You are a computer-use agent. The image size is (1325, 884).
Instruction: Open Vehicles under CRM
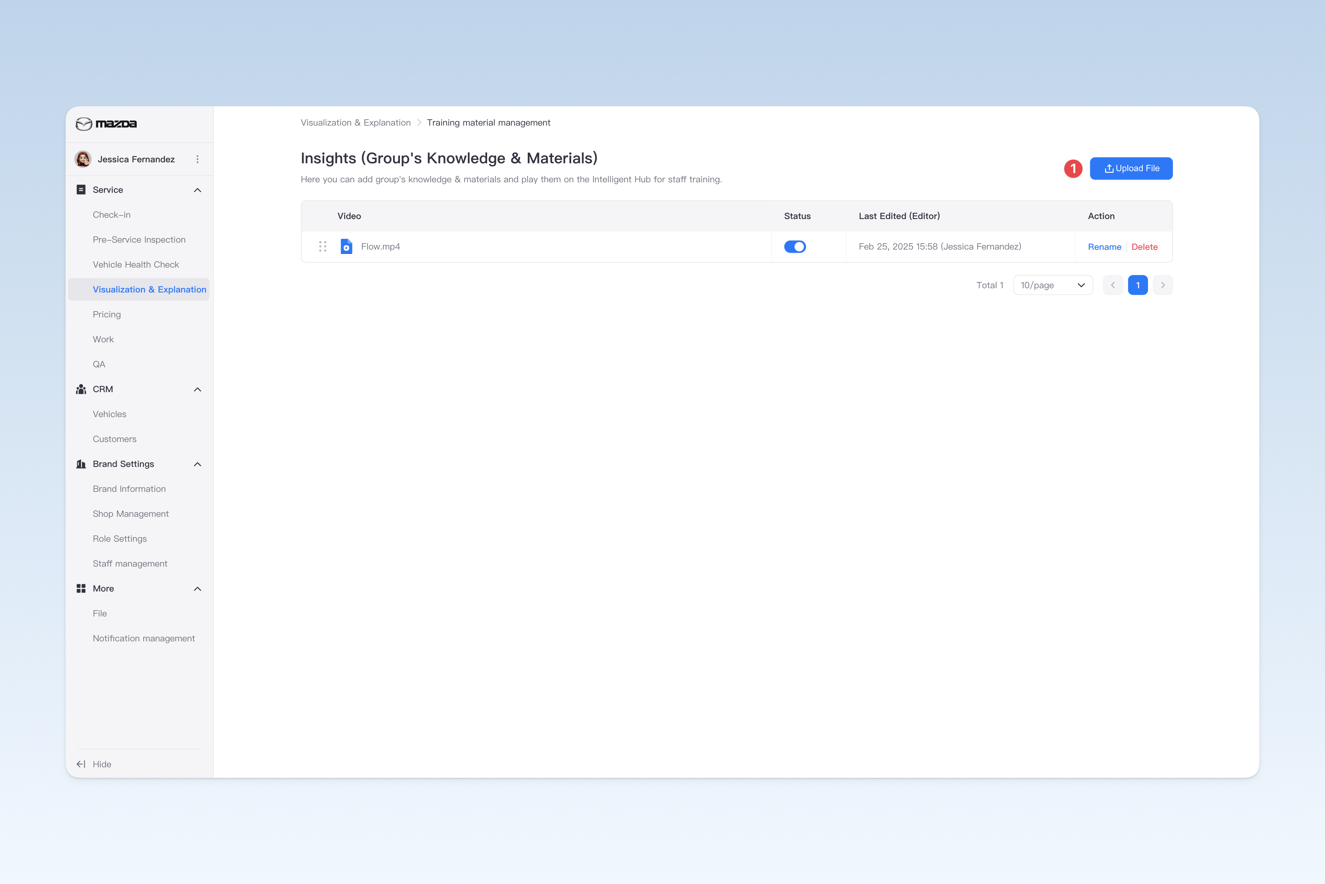109,414
